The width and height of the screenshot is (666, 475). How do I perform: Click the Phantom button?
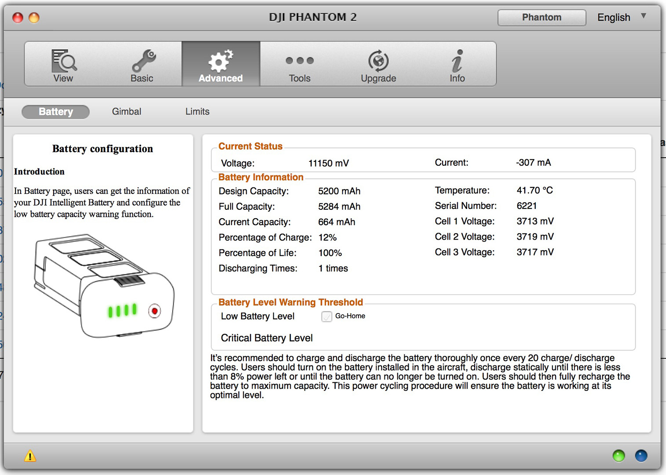pos(542,18)
